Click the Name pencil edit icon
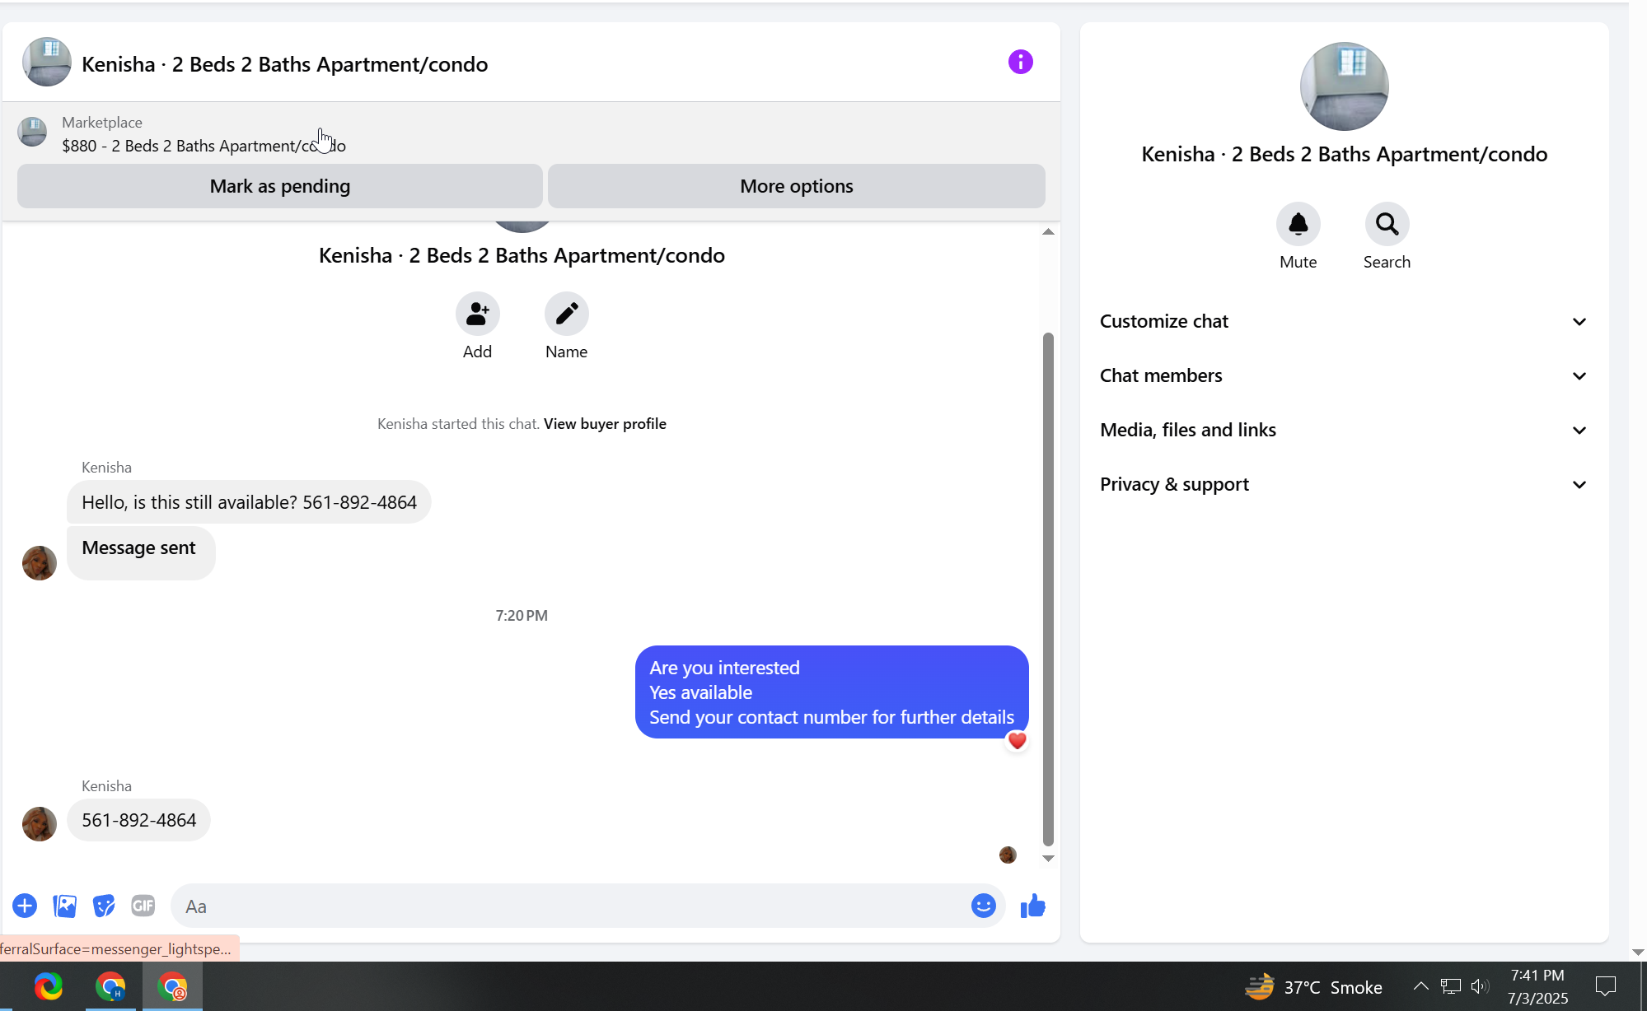Screen dimensions: 1647x1011 click(x=566, y=314)
